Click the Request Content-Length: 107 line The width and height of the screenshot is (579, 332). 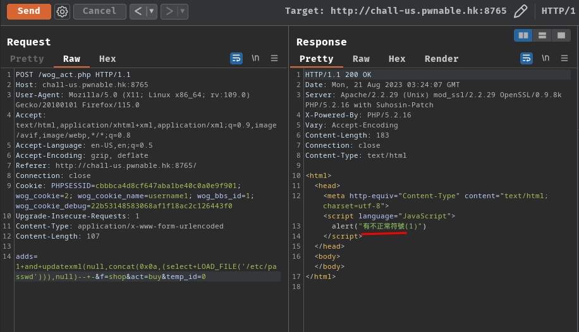[58, 236]
